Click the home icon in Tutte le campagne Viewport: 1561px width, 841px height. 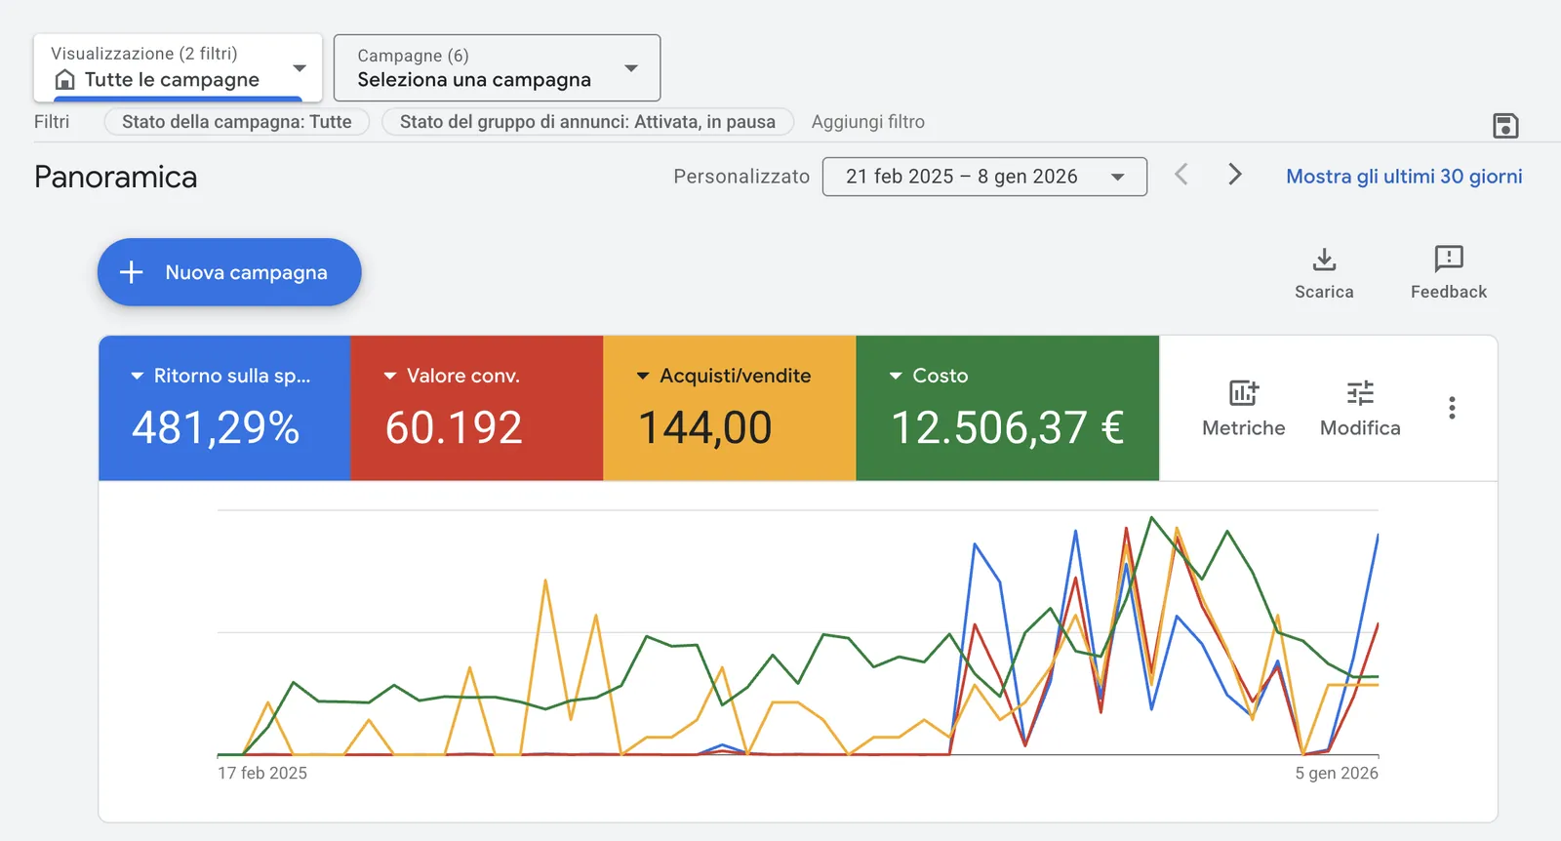pos(65,80)
